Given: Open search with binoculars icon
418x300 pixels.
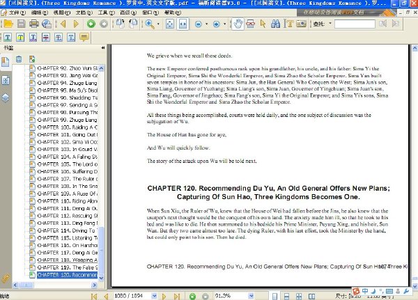Looking at the screenshot, I should click(275, 24).
